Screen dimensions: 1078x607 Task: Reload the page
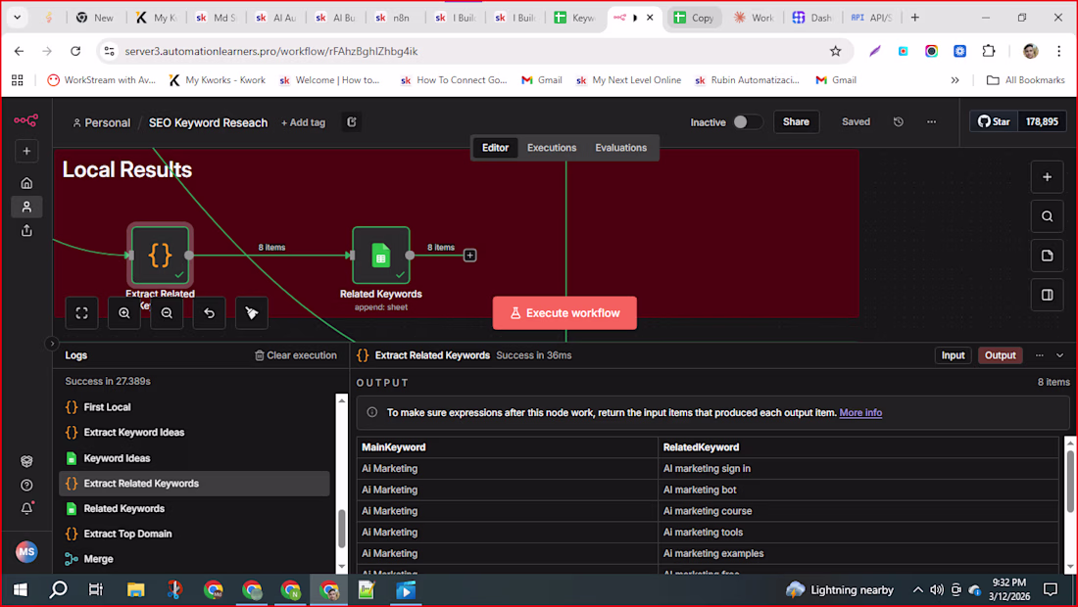tap(75, 52)
